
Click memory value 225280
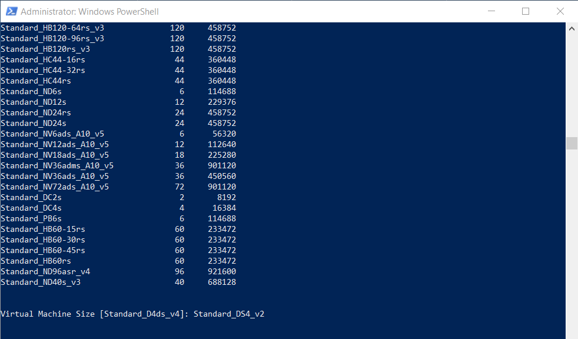tap(222, 155)
